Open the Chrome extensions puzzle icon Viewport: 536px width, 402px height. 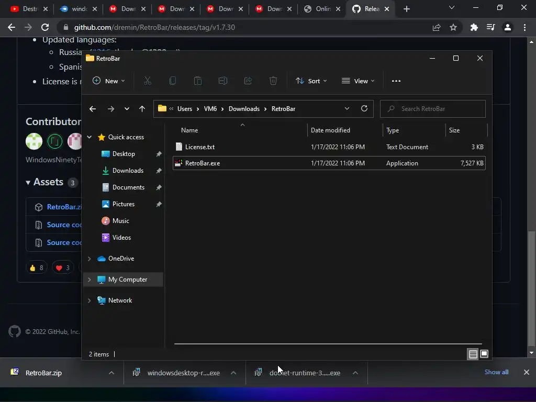474,27
